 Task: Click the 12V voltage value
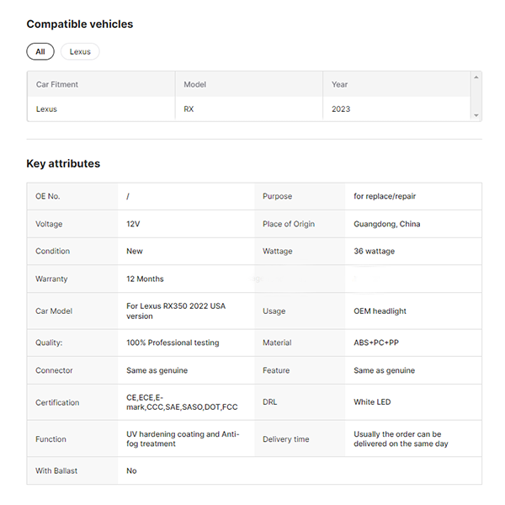(x=135, y=224)
